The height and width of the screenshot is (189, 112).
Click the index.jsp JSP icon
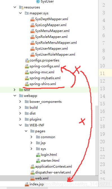pos(27,185)
